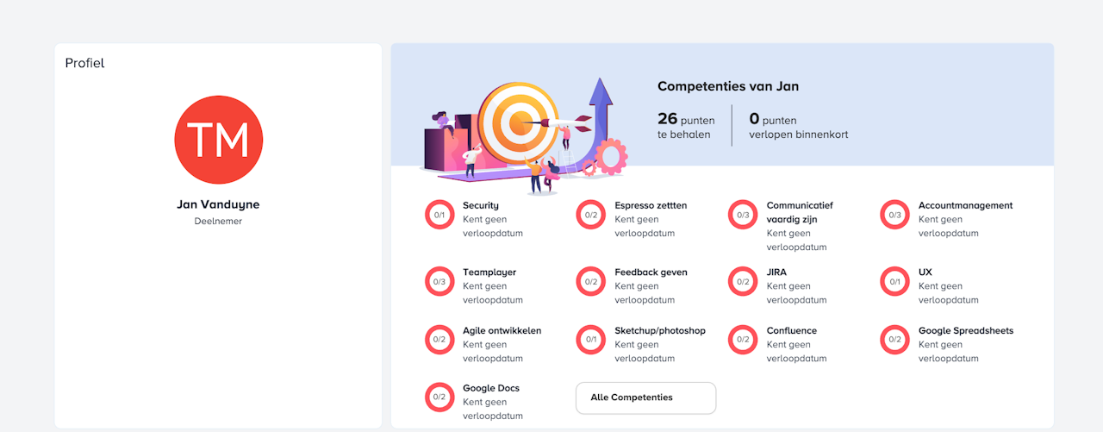
Task: Click the Espresso zetten 0/2 progress circle
Action: (591, 215)
